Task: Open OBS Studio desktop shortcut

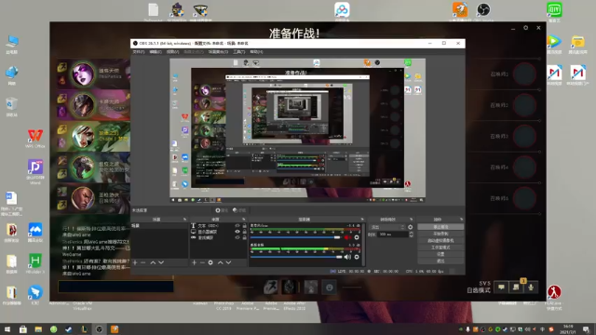Action: coord(483,11)
